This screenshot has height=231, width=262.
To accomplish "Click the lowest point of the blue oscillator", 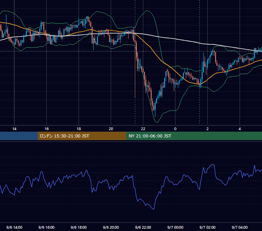I will 154,209.
